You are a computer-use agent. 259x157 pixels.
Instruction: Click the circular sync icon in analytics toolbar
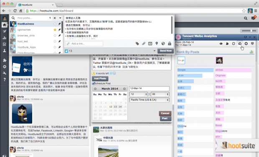[234, 43]
